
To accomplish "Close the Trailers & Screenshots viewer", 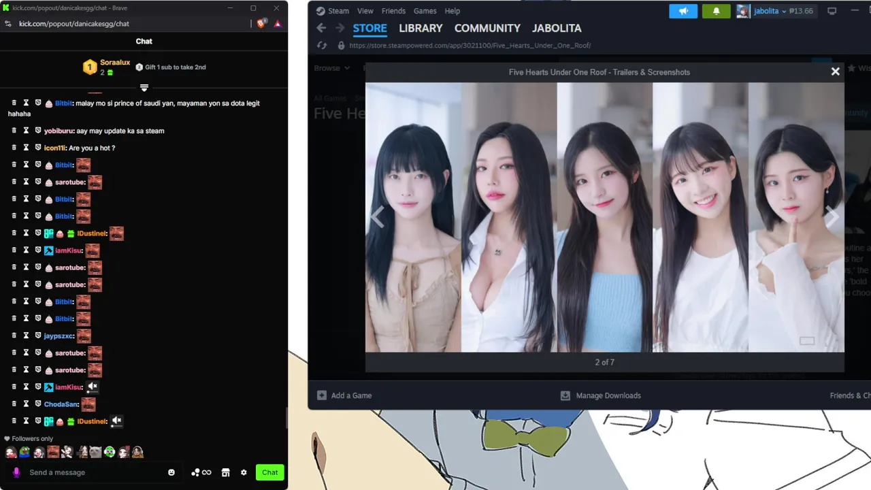I will pos(835,71).
